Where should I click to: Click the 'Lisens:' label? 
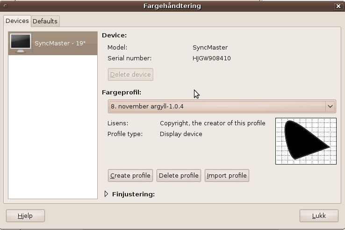[x=118, y=123]
